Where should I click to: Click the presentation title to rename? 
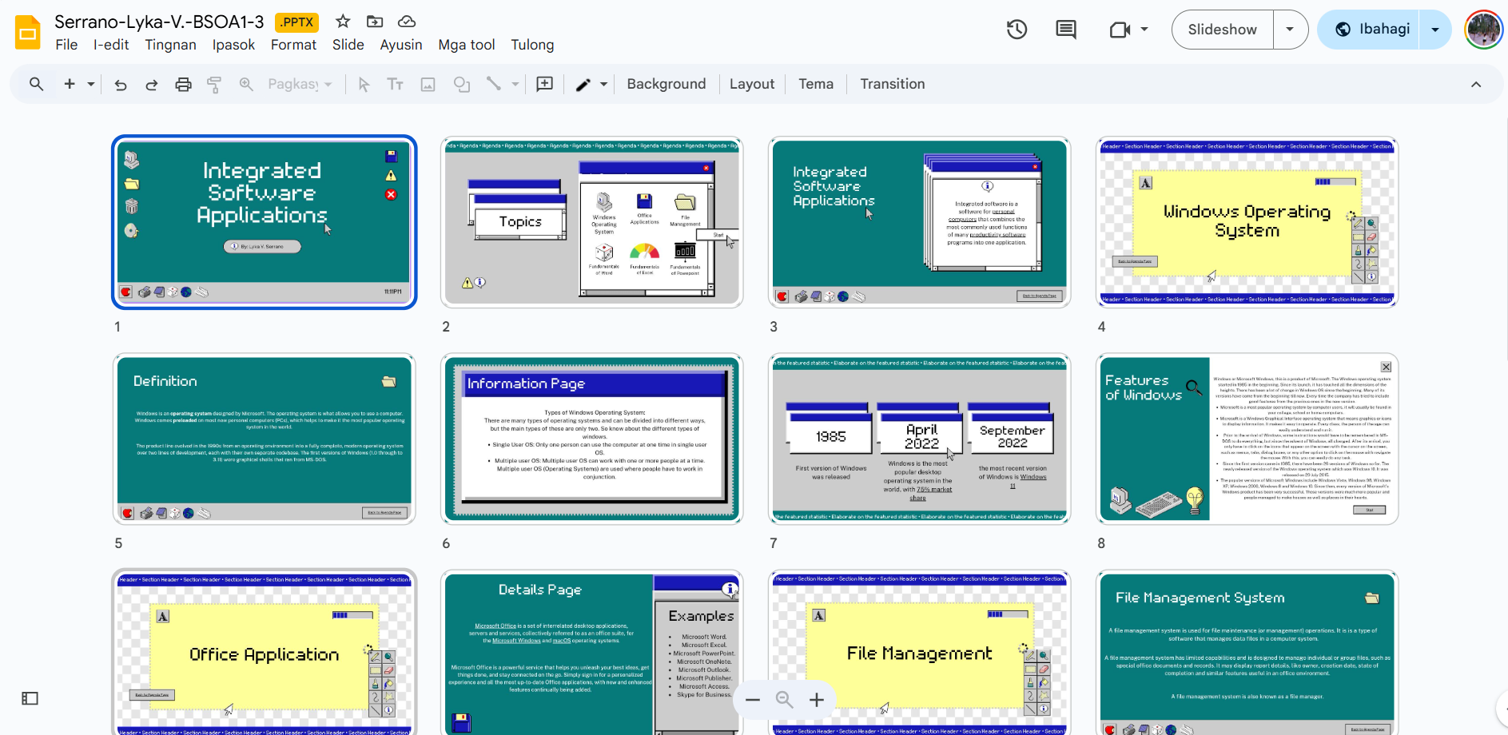point(159,22)
